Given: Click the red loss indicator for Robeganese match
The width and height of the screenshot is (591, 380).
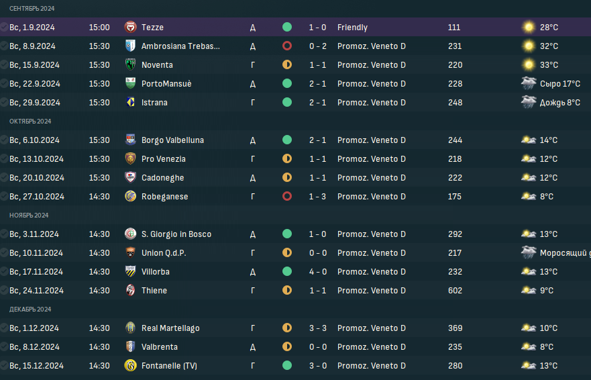Looking at the screenshot, I should 287,197.
